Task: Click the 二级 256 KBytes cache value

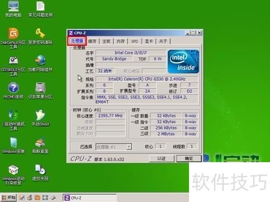Action: pyautogui.click(x=166, y=128)
